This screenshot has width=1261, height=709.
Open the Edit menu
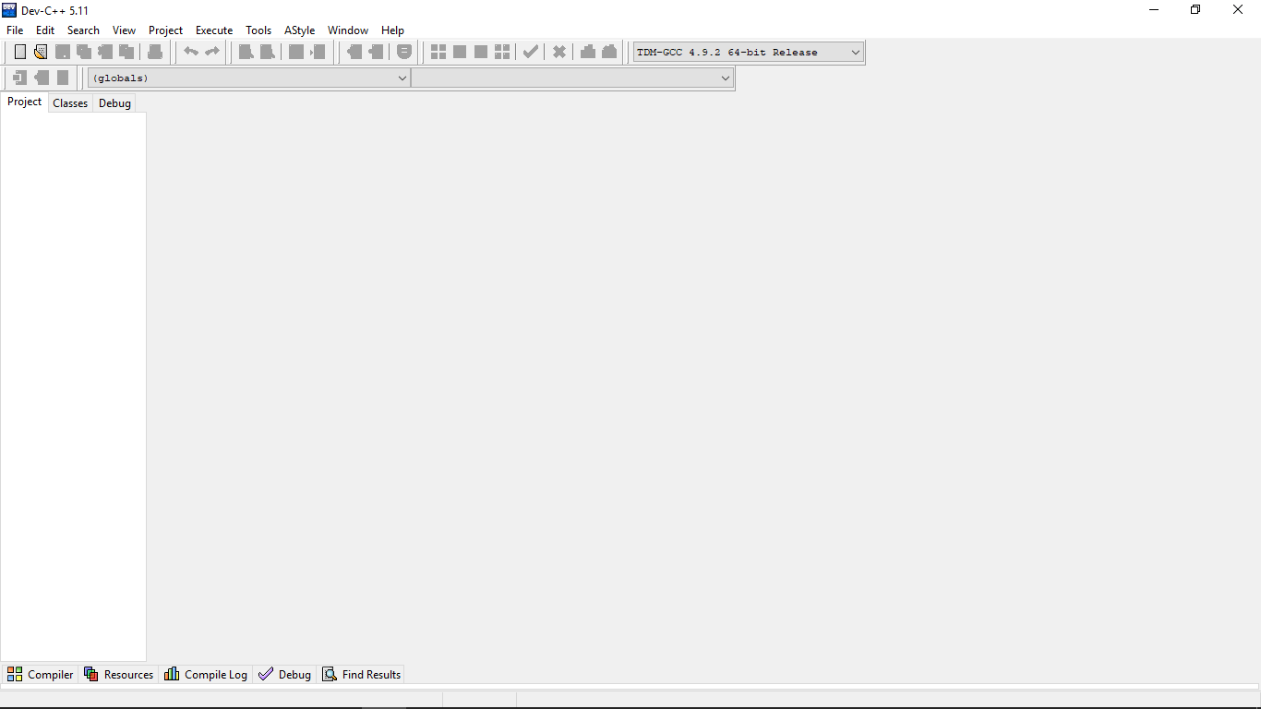tap(45, 30)
